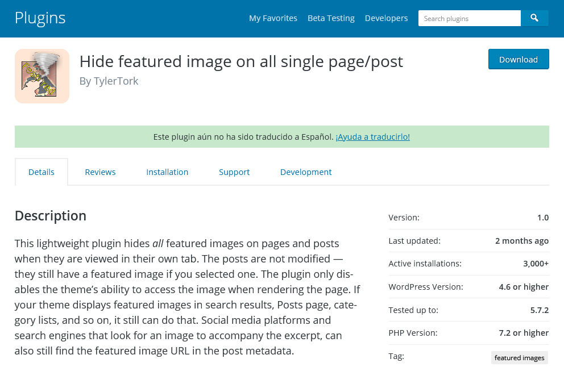This screenshot has width=564, height=367.
Task: Click the plugin title heading
Action: point(241,61)
